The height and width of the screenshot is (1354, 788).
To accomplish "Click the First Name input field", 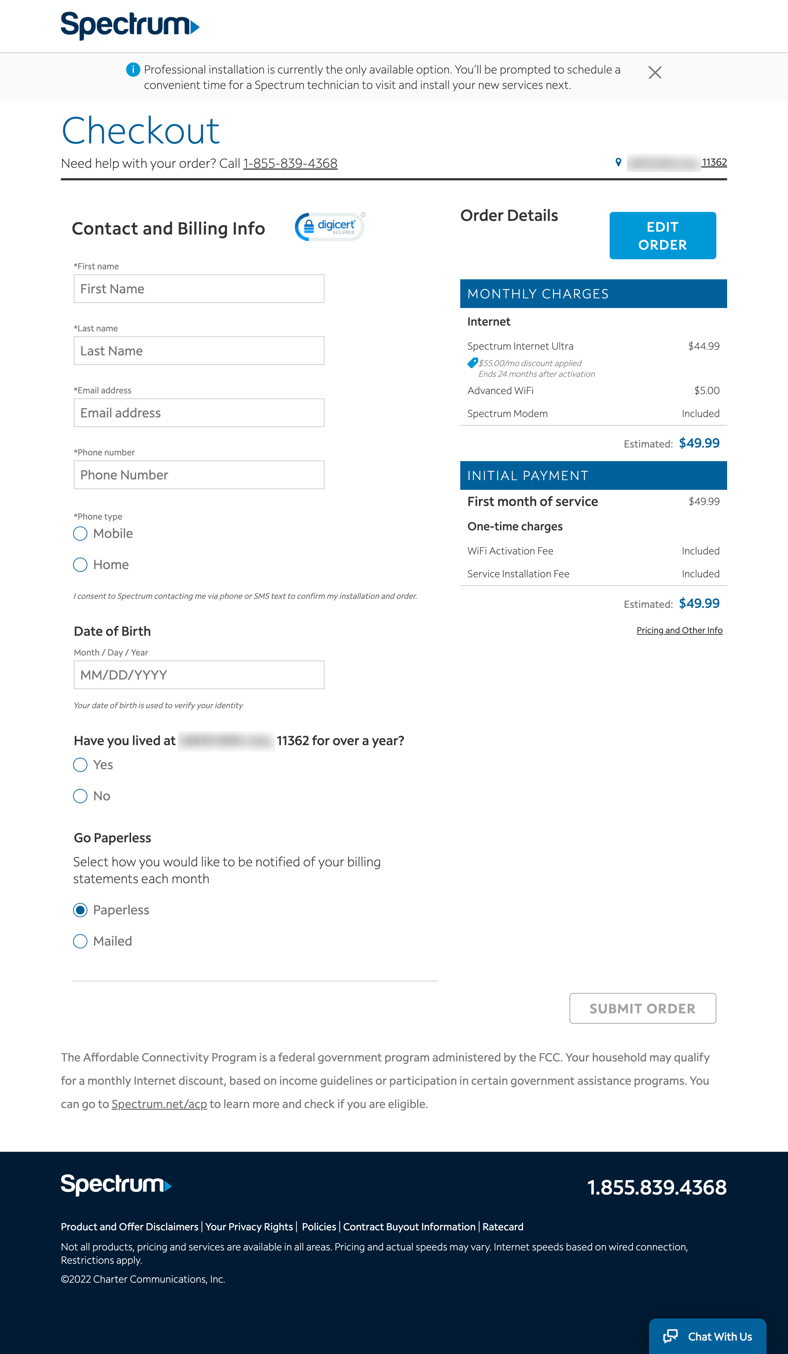I will coord(198,289).
